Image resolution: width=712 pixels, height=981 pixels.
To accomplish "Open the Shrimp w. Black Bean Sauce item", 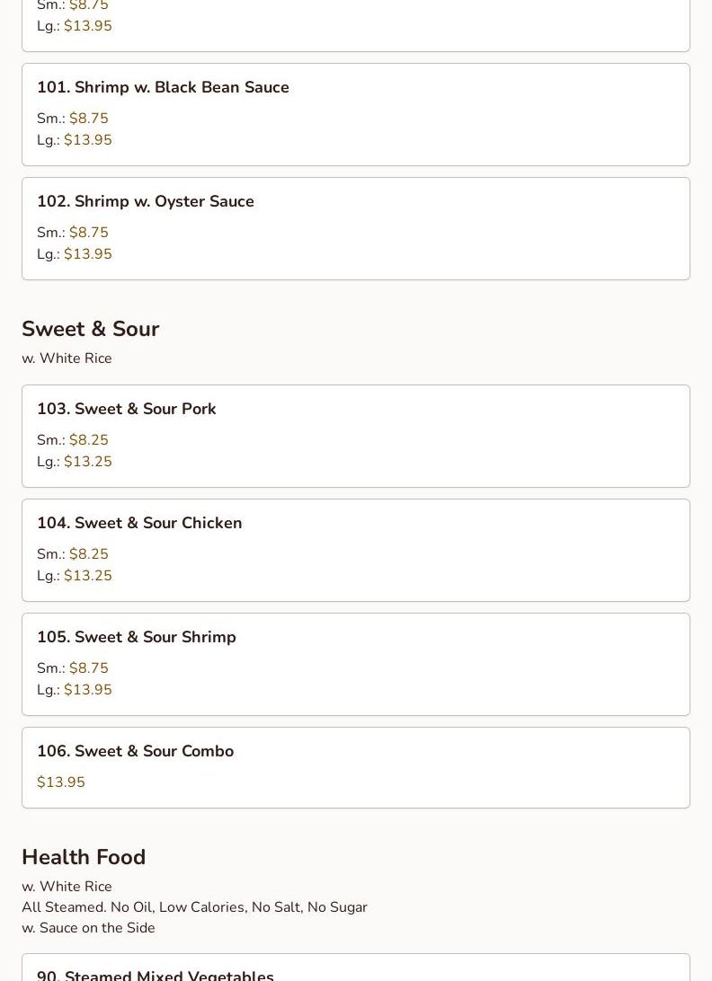I will pos(163,87).
